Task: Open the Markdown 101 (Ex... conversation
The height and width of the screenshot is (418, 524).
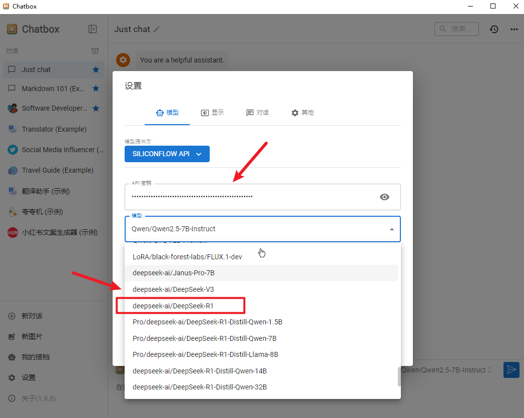Action: coord(54,89)
